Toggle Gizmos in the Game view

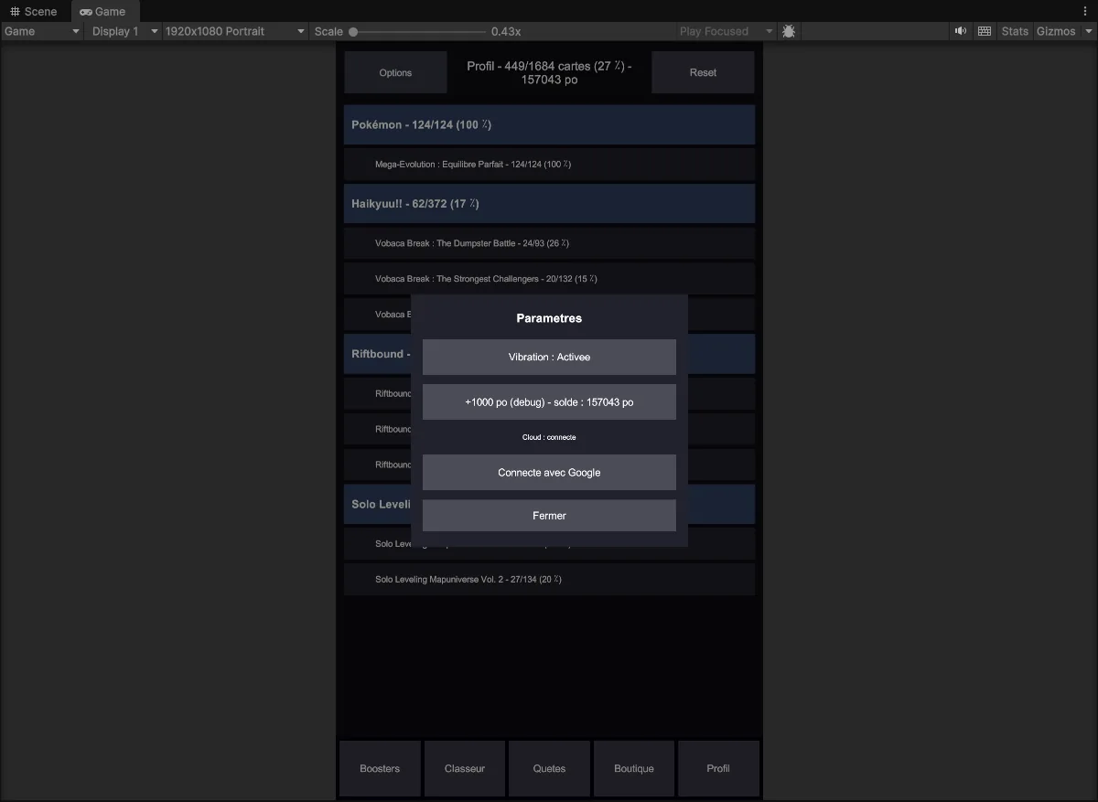coord(1056,31)
